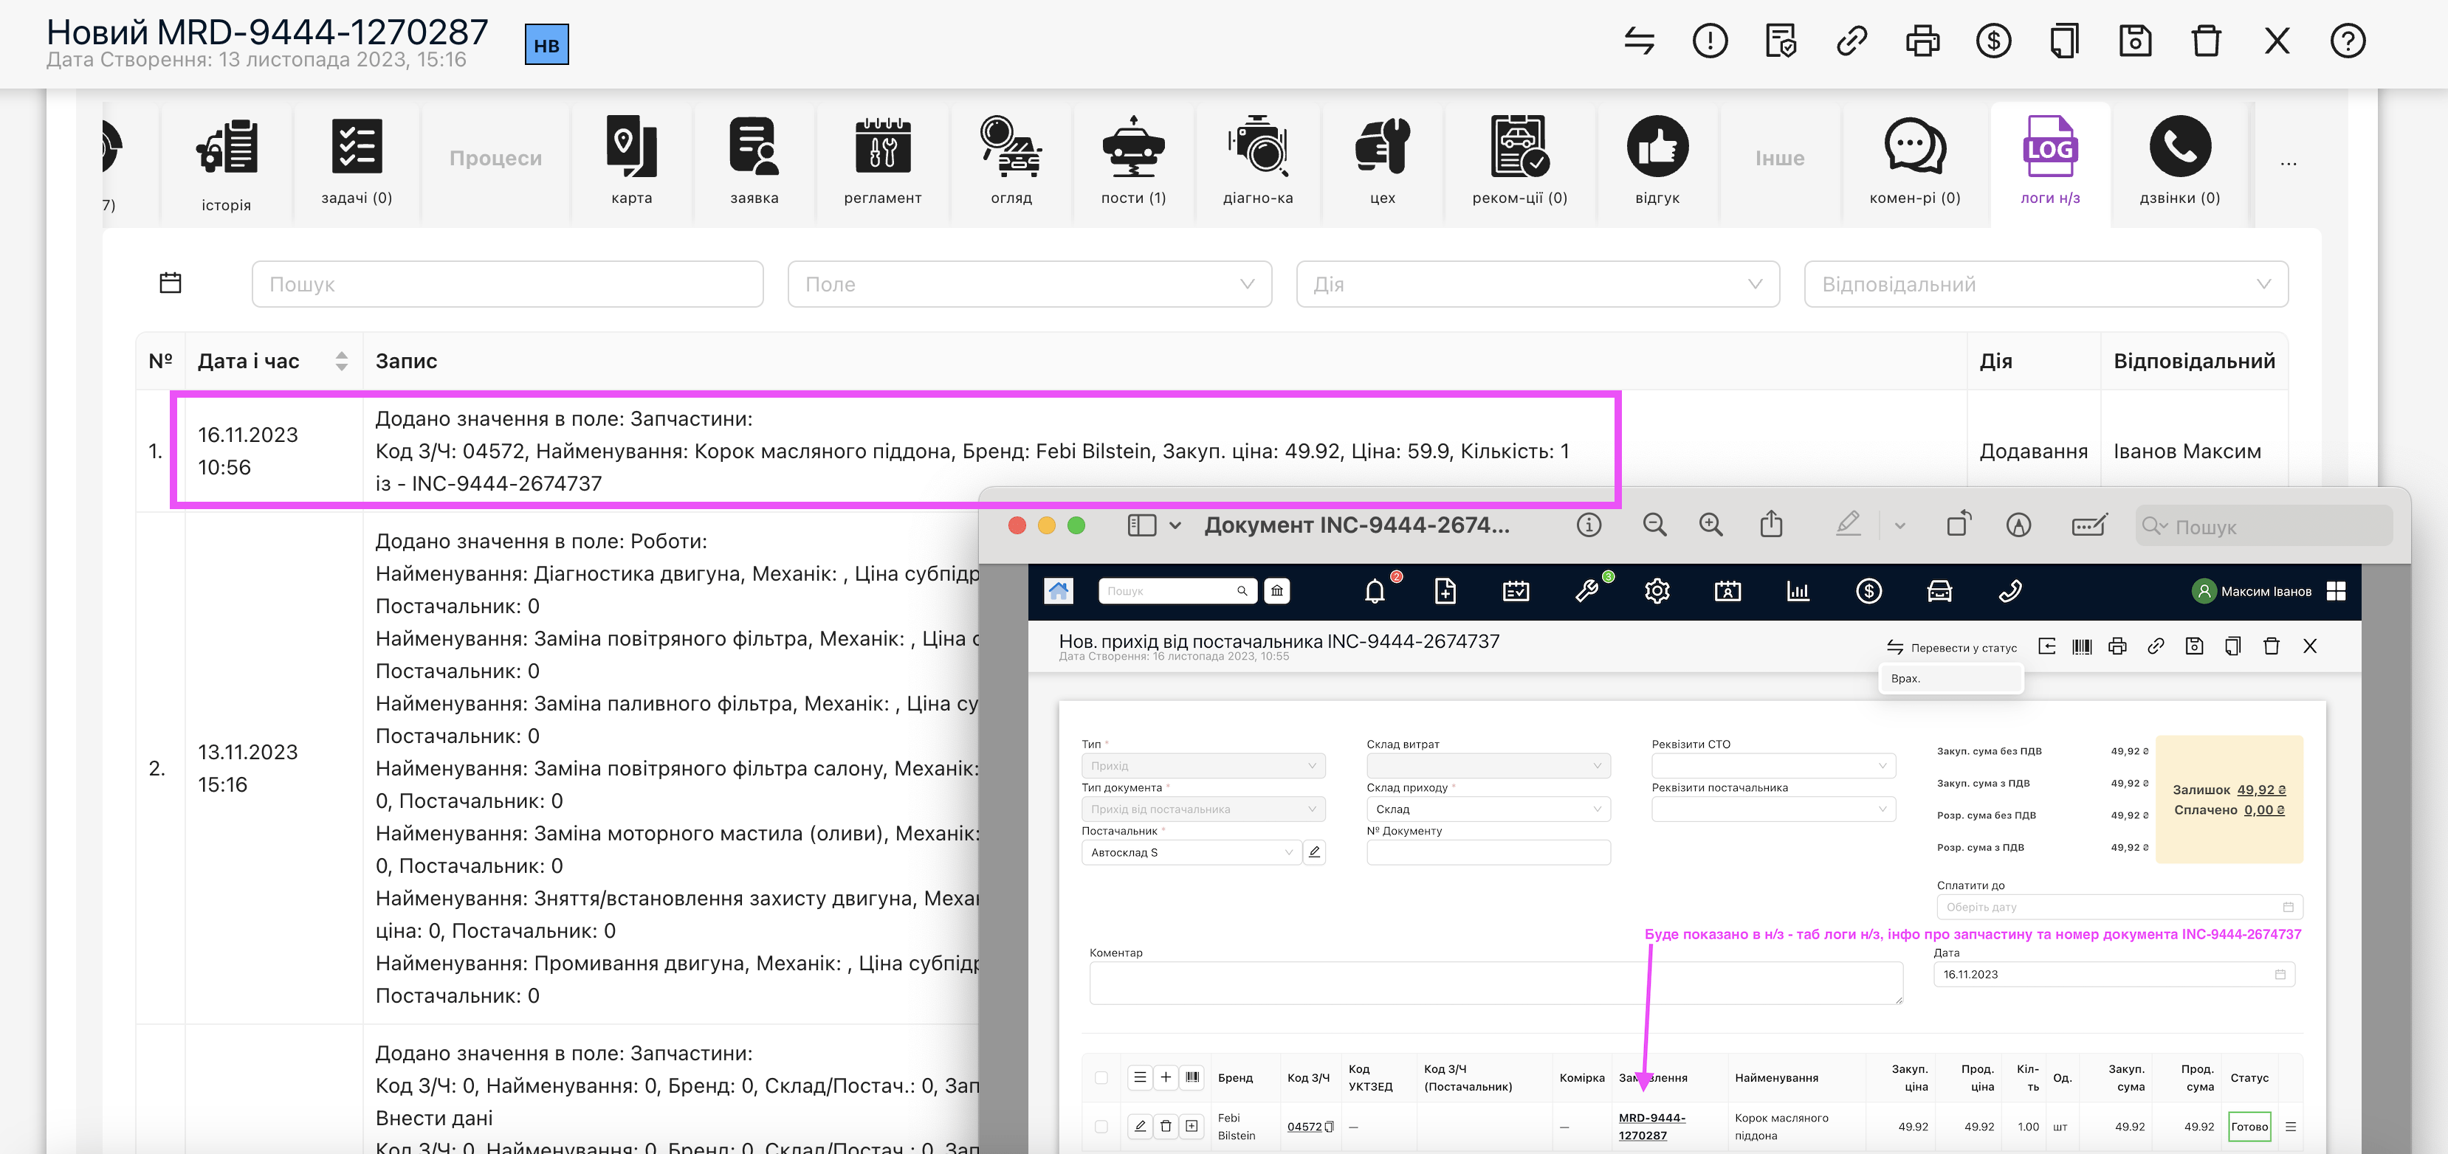2448x1154 pixels.
Task: Click the Пошук search input field
Action: (x=507, y=284)
